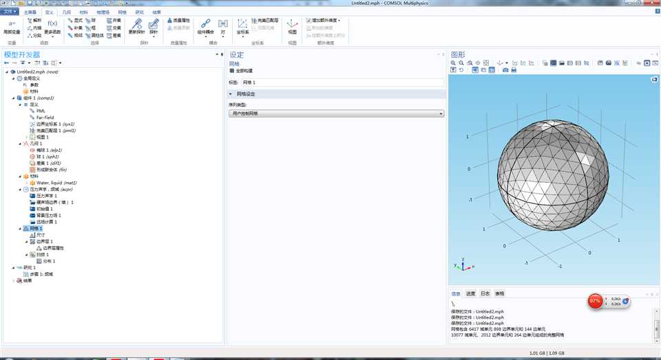Screen dimensions: 661x360
Task: Collapse the 网格 1 tree node arrow
Action: pos(20,228)
